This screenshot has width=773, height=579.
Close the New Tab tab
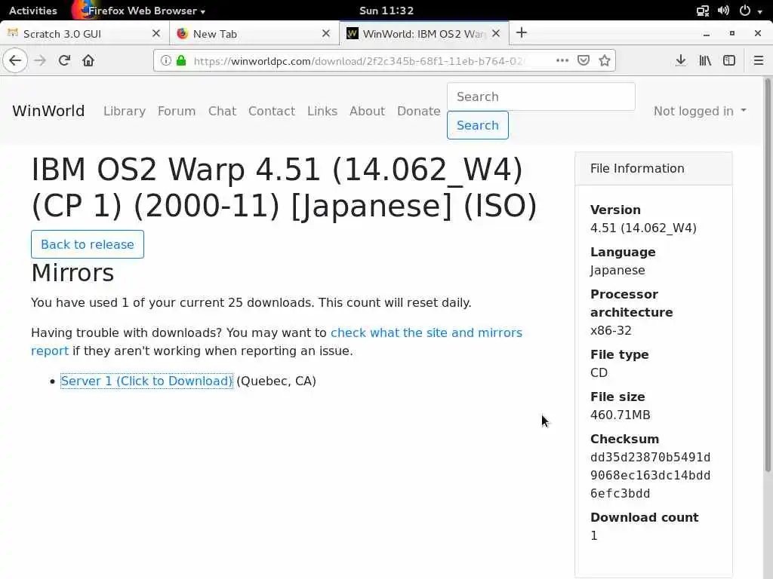point(326,33)
